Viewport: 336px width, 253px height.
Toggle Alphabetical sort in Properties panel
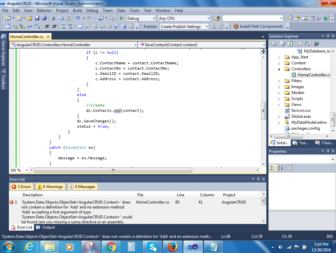pos(281,168)
